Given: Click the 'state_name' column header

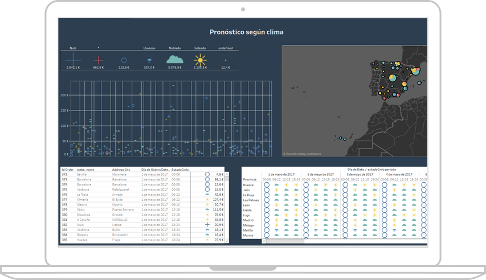Looking at the screenshot, I should pos(85,170).
